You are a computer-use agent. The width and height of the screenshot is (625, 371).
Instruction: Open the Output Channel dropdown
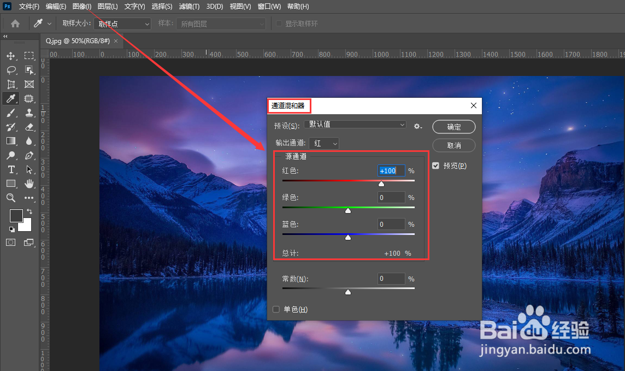(x=324, y=144)
